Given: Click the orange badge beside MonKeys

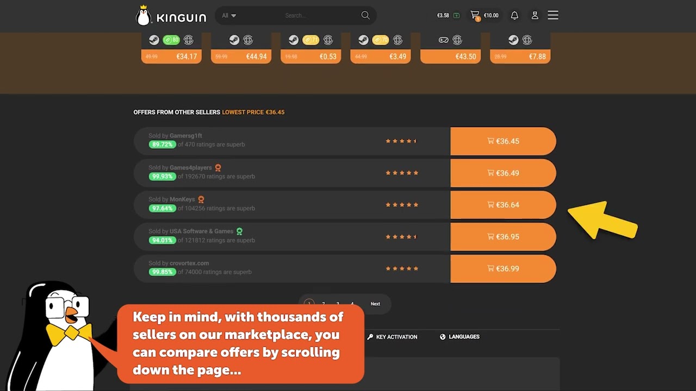Looking at the screenshot, I should [x=201, y=199].
